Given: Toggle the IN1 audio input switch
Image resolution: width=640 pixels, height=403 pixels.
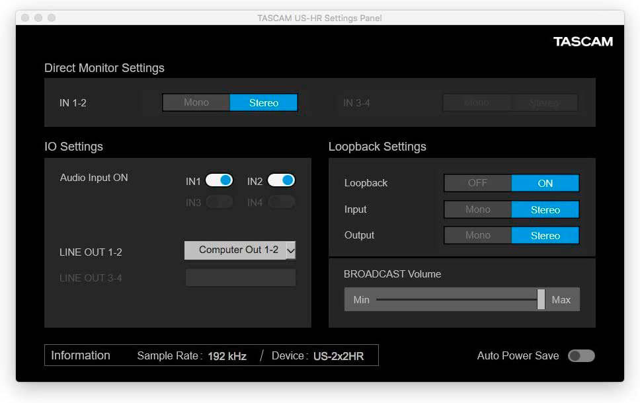Looking at the screenshot, I should click(x=219, y=180).
